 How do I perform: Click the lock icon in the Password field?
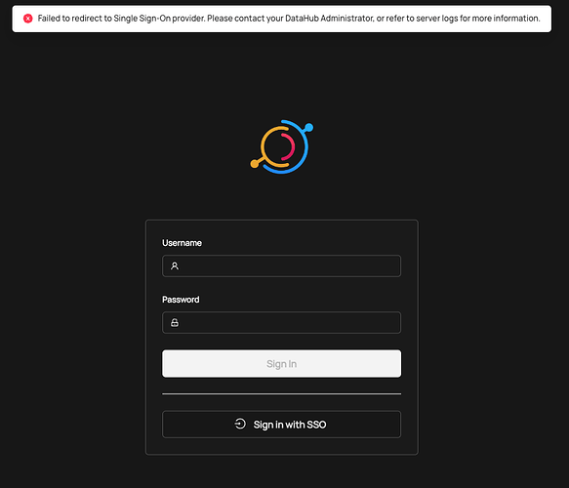(175, 322)
